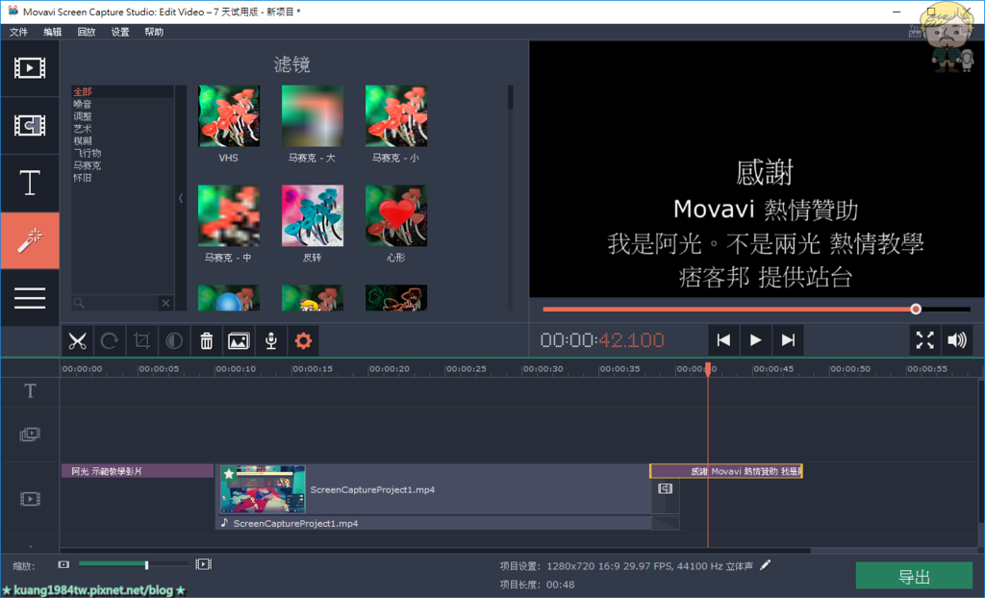Image resolution: width=985 pixels, height=598 pixels.
Task: Select the 噪音 filter category
Action: pyautogui.click(x=122, y=104)
